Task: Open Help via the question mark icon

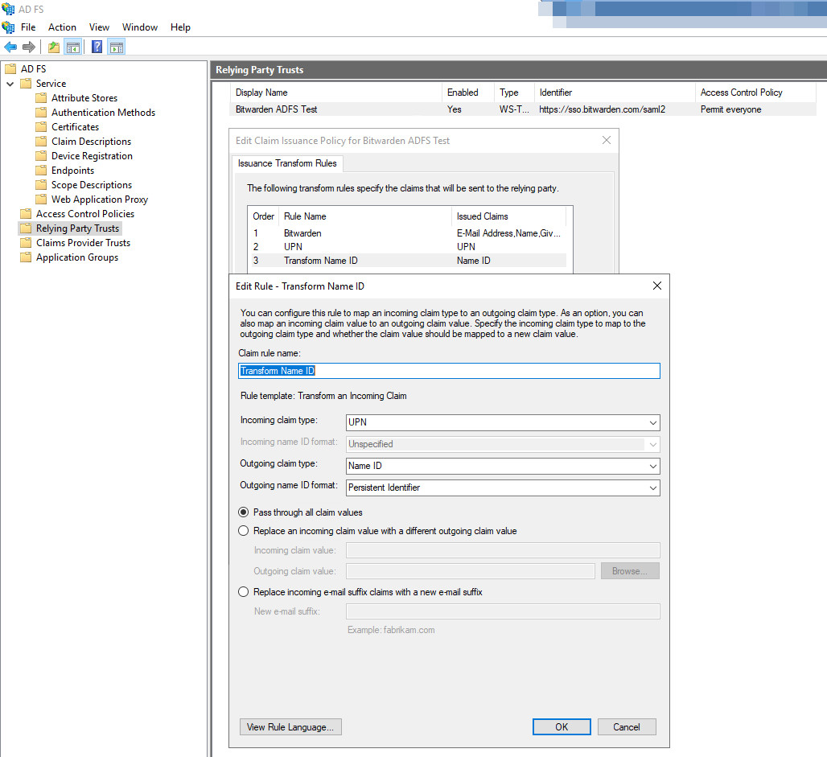Action: click(x=97, y=47)
